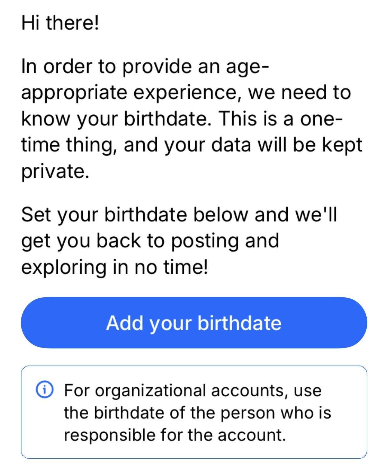Click the 'Hi there!' greeting text

point(60,23)
